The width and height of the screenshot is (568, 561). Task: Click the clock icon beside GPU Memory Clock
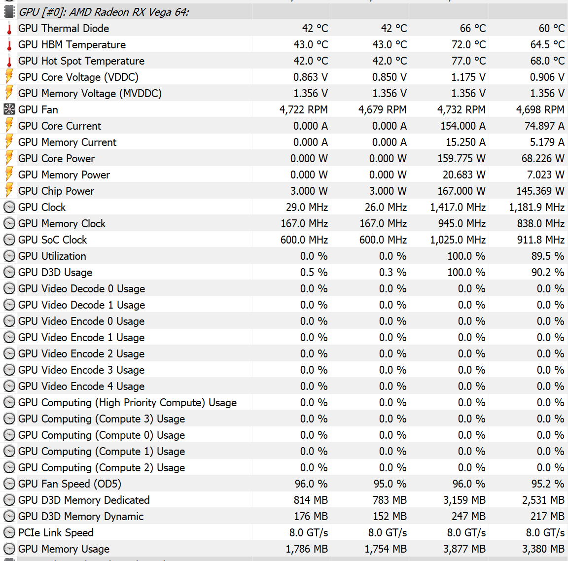point(9,223)
